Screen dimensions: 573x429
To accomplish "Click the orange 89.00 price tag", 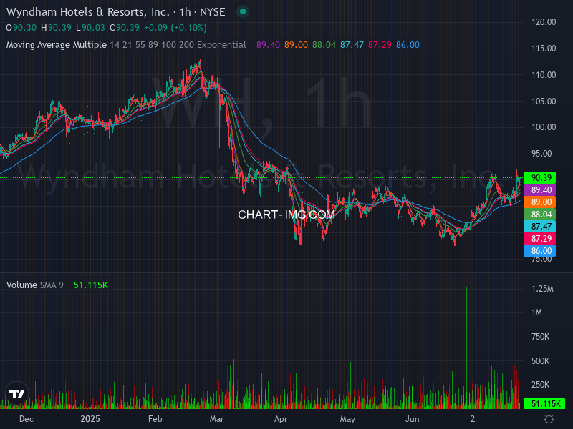I will (540, 202).
